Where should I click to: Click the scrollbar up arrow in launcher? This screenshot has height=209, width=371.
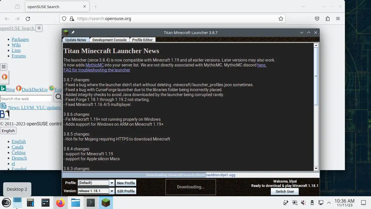click(x=316, y=45)
